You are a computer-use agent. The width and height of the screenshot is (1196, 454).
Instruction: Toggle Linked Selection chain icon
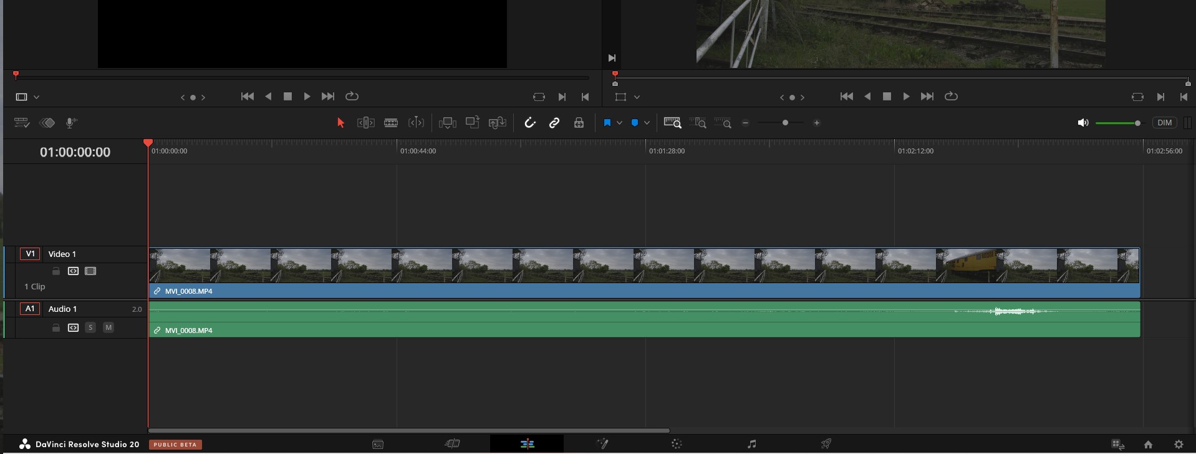[x=554, y=123]
